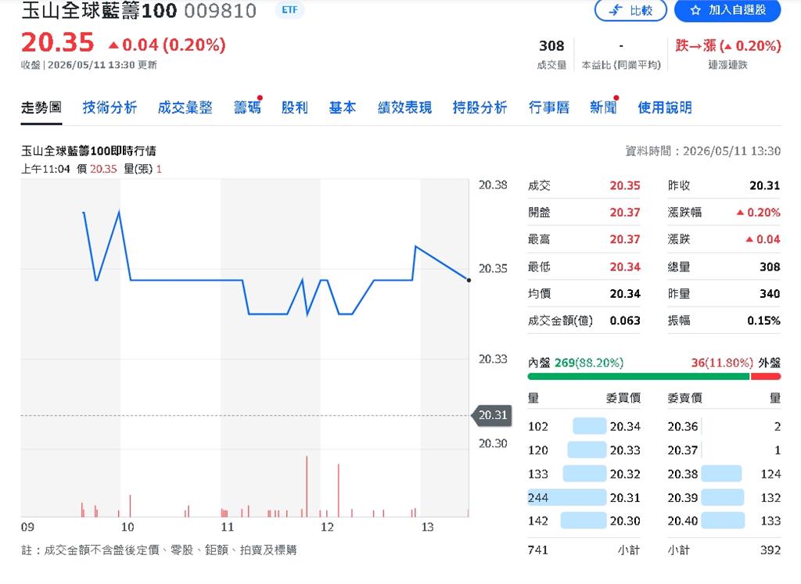The image size is (801, 584).
Task: Click the 跌→漲 連漲連跌 indicator
Action: 728,53
